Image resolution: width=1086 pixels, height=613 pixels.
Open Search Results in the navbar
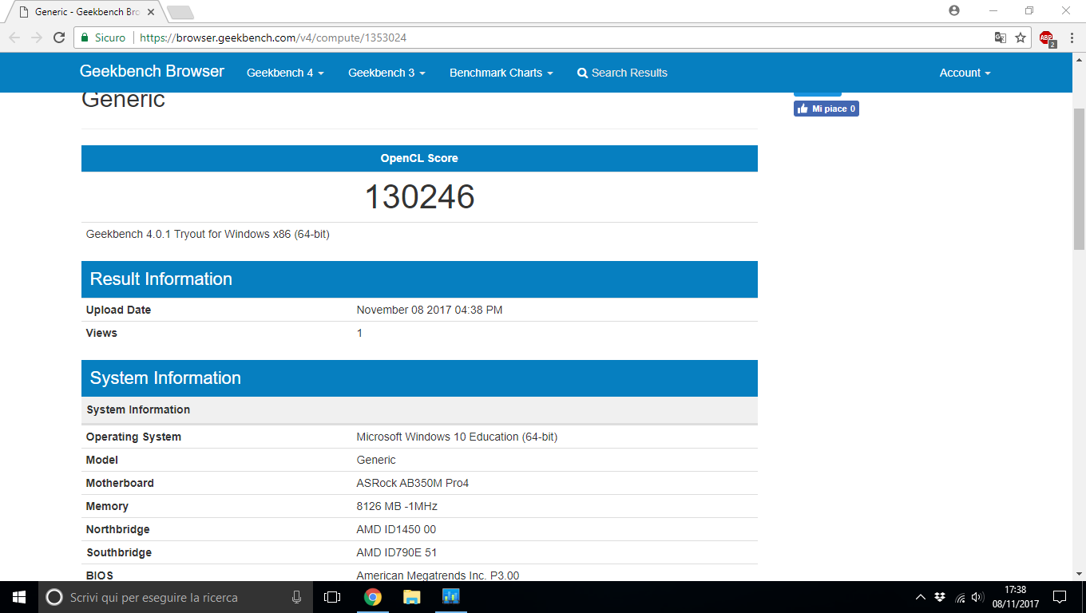(622, 73)
